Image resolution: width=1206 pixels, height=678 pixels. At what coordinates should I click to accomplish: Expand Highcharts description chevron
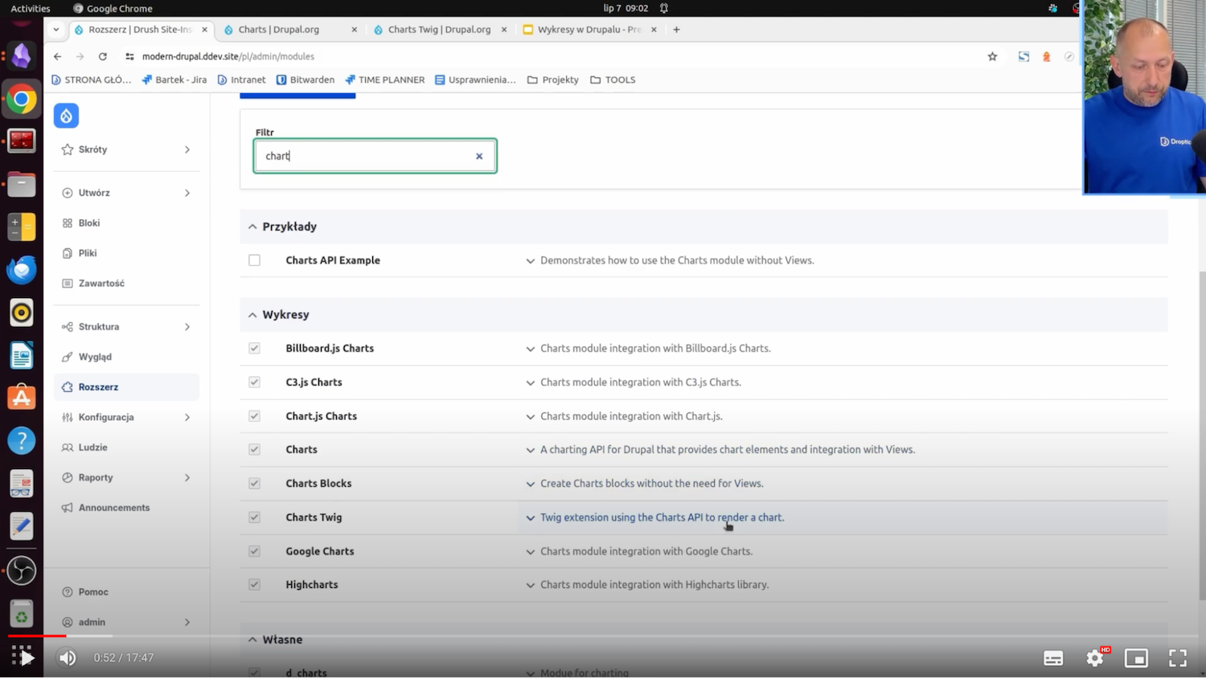point(530,586)
